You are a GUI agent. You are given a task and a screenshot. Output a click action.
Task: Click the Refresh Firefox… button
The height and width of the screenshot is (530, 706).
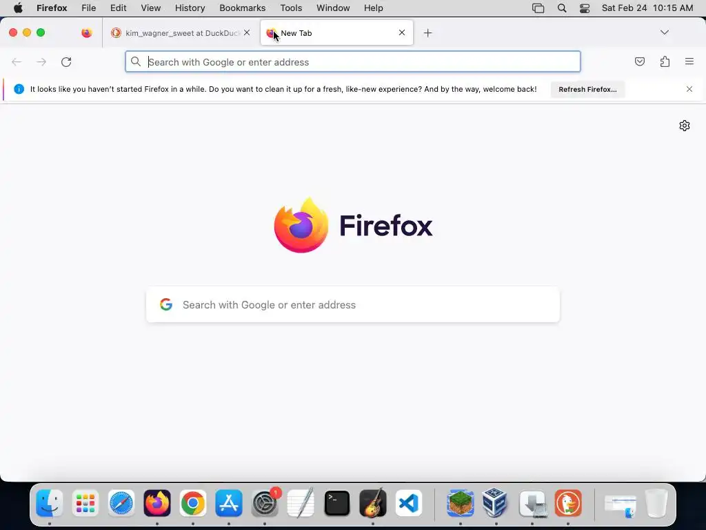click(587, 89)
